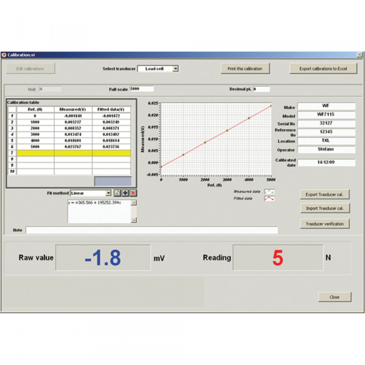Click the Full scale input field

[x=142, y=89]
